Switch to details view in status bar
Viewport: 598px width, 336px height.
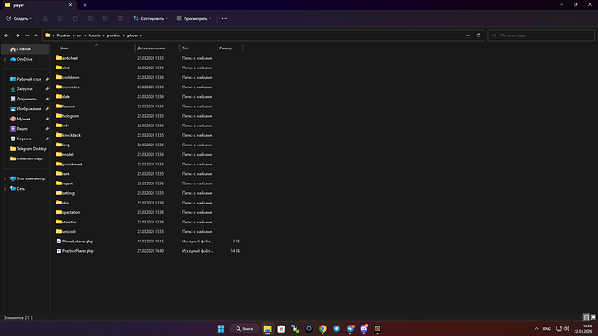(x=587, y=317)
